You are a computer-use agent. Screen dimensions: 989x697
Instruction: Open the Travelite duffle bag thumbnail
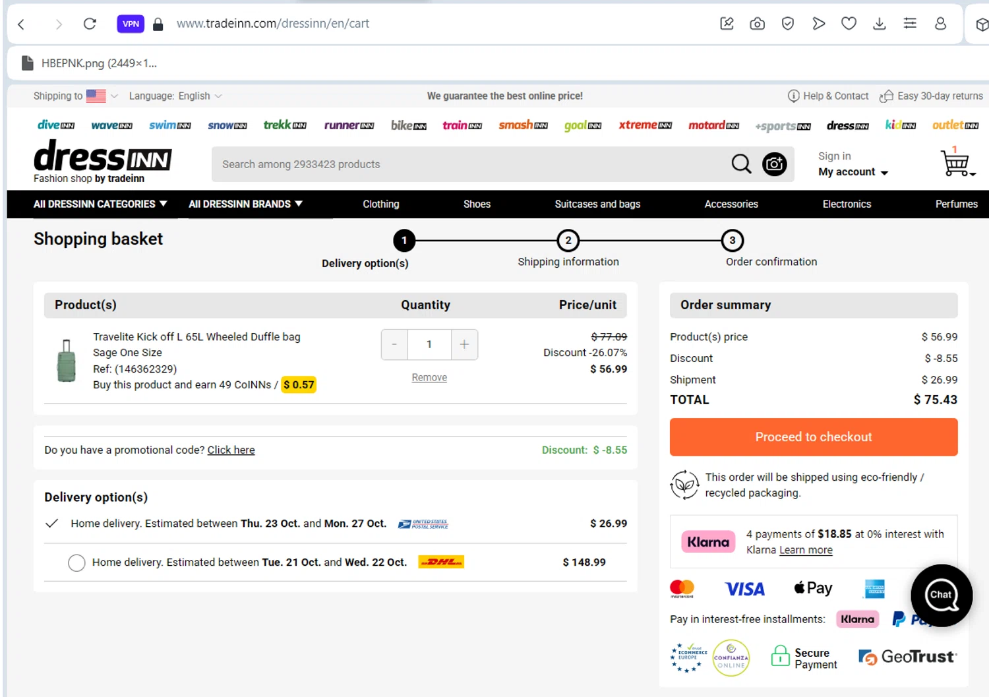(x=66, y=361)
